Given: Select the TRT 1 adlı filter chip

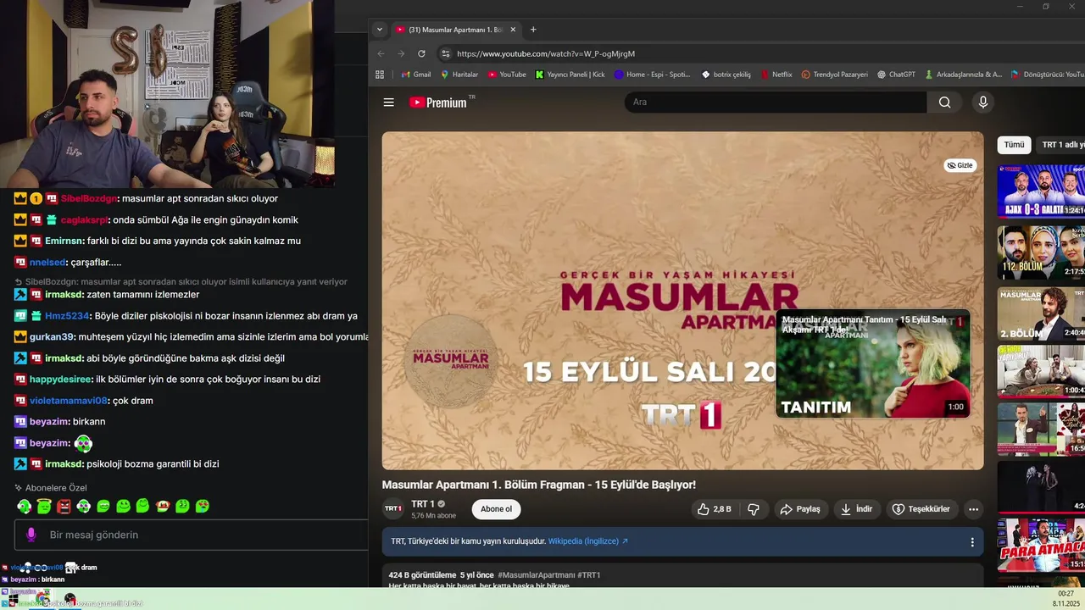Looking at the screenshot, I should [1062, 145].
